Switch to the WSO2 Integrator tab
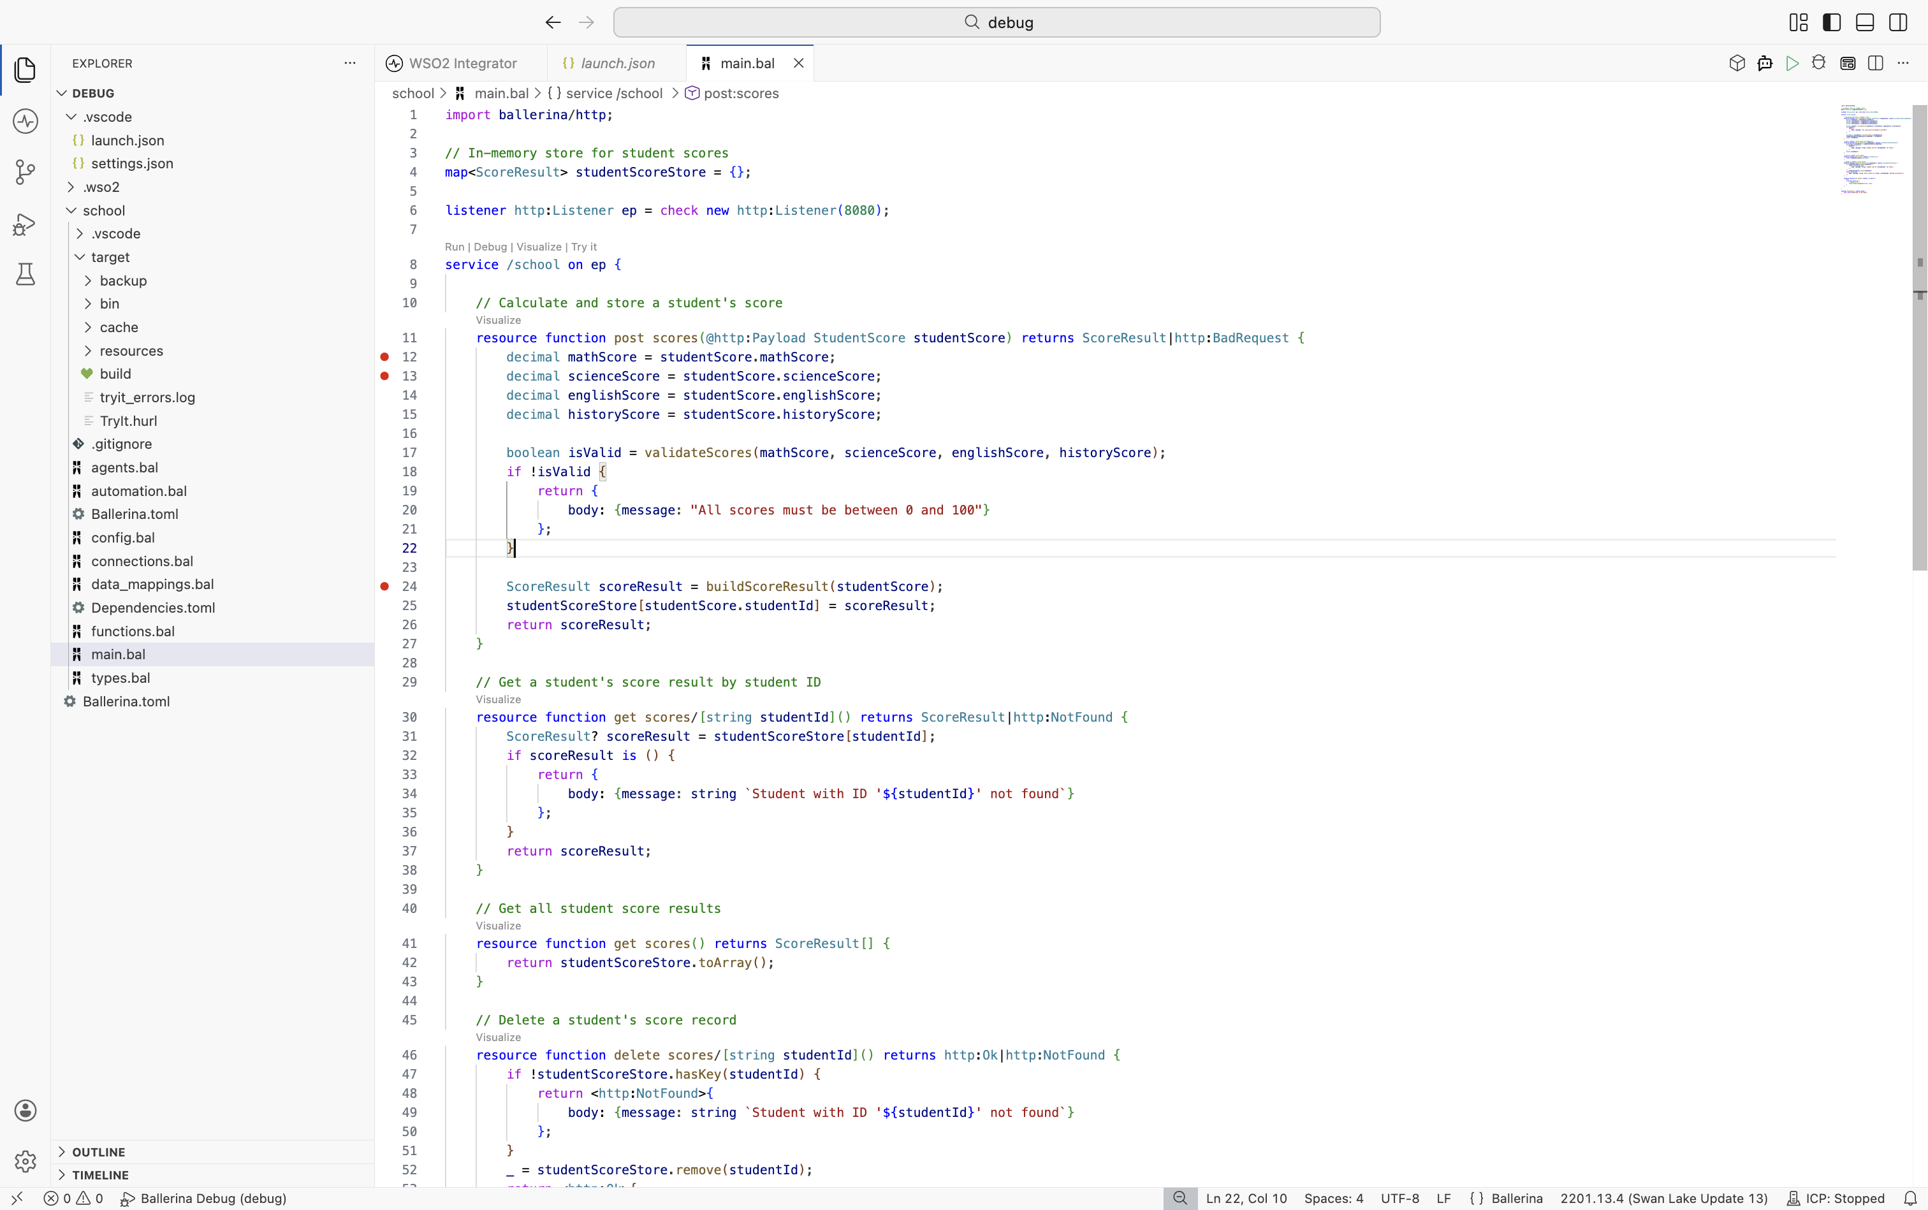The height and width of the screenshot is (1210, 1928). tap(461, 63)
